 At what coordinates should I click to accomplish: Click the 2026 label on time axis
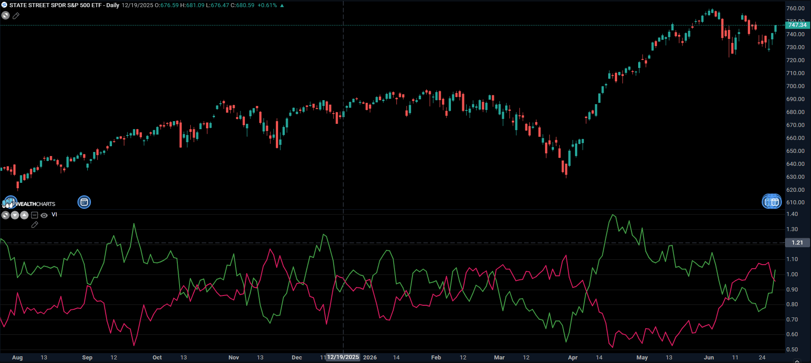[x=370, y=358]
